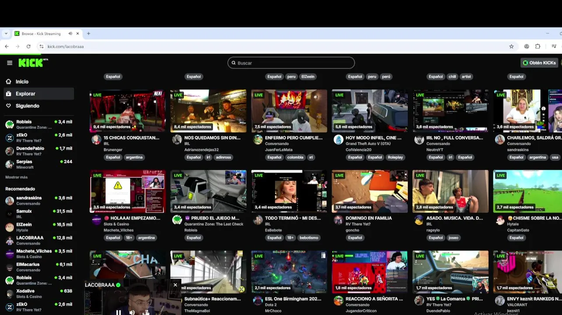Open recommended channel sandraskins
The image size is (562, 315).
39,200
